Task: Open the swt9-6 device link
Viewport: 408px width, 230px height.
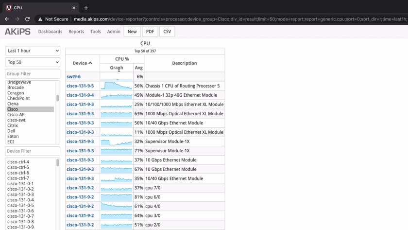Action: pyautogui.click(x=73, y=76)
